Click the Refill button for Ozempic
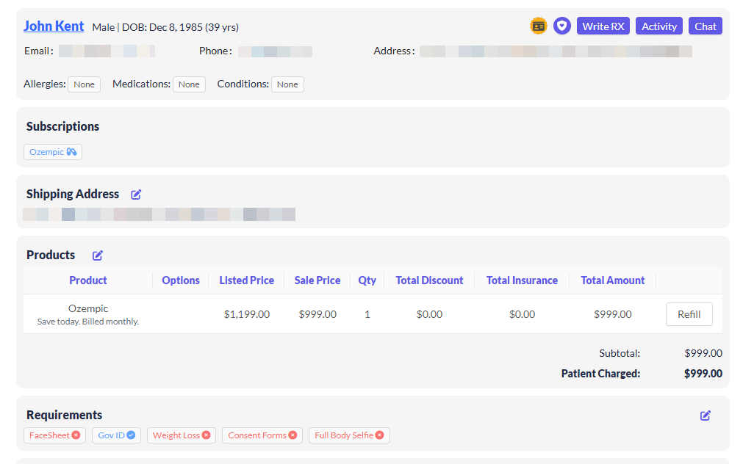The height and width of the screenshot is (464, 743). (689, 314)
